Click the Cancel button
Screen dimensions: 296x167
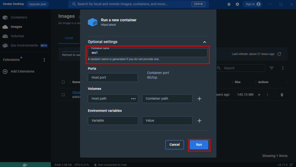pyautogui.click(x=175, y=144)
